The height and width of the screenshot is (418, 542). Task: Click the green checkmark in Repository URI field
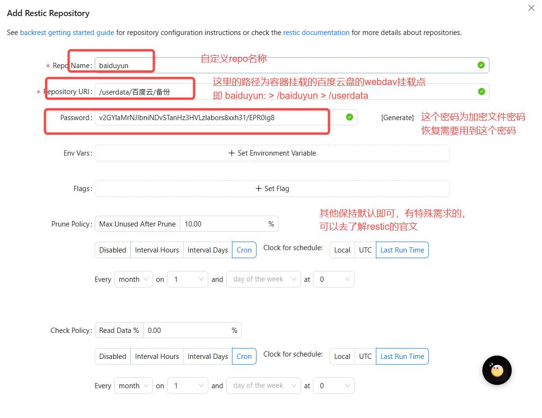pos(481,92)
